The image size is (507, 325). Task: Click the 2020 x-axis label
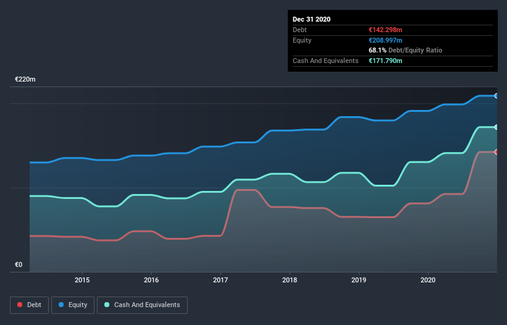[x=428, y=280]
